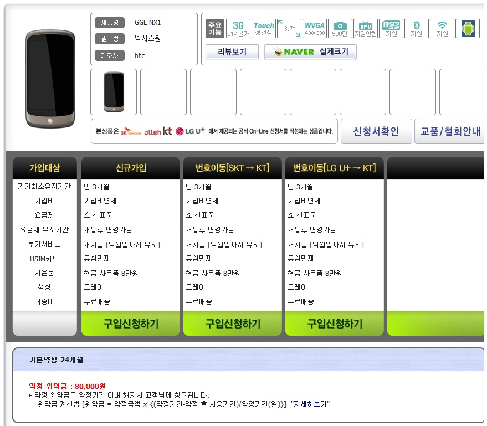Open the 자세히보기 details link
This screenshot has height=426, width=487.
(x=310, y=404)
